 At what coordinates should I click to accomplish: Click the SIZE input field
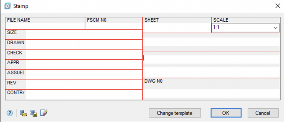point(84,35)
